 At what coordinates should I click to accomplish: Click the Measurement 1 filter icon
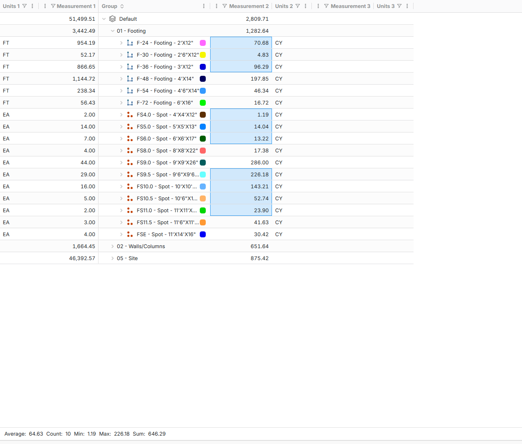[53, 6]
